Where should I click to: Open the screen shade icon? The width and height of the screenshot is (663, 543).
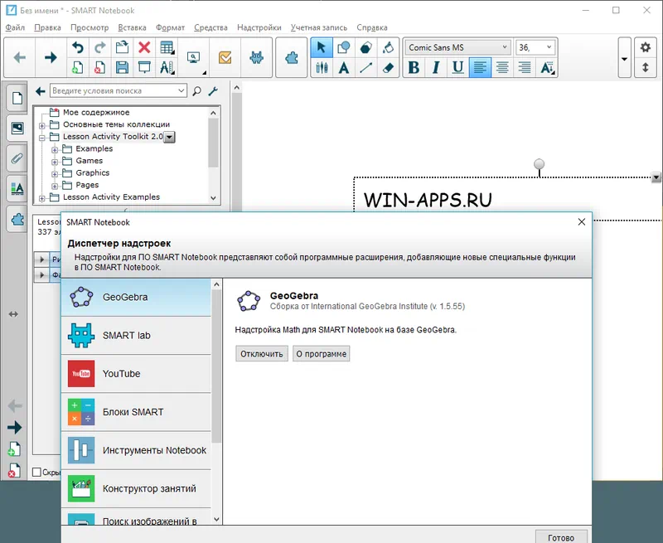click(x=144, y=67)
